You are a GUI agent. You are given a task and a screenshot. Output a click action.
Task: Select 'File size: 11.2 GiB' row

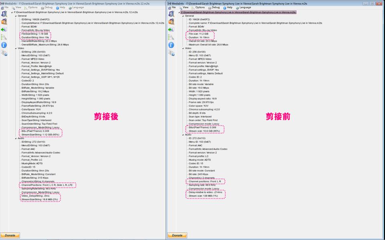199,34
